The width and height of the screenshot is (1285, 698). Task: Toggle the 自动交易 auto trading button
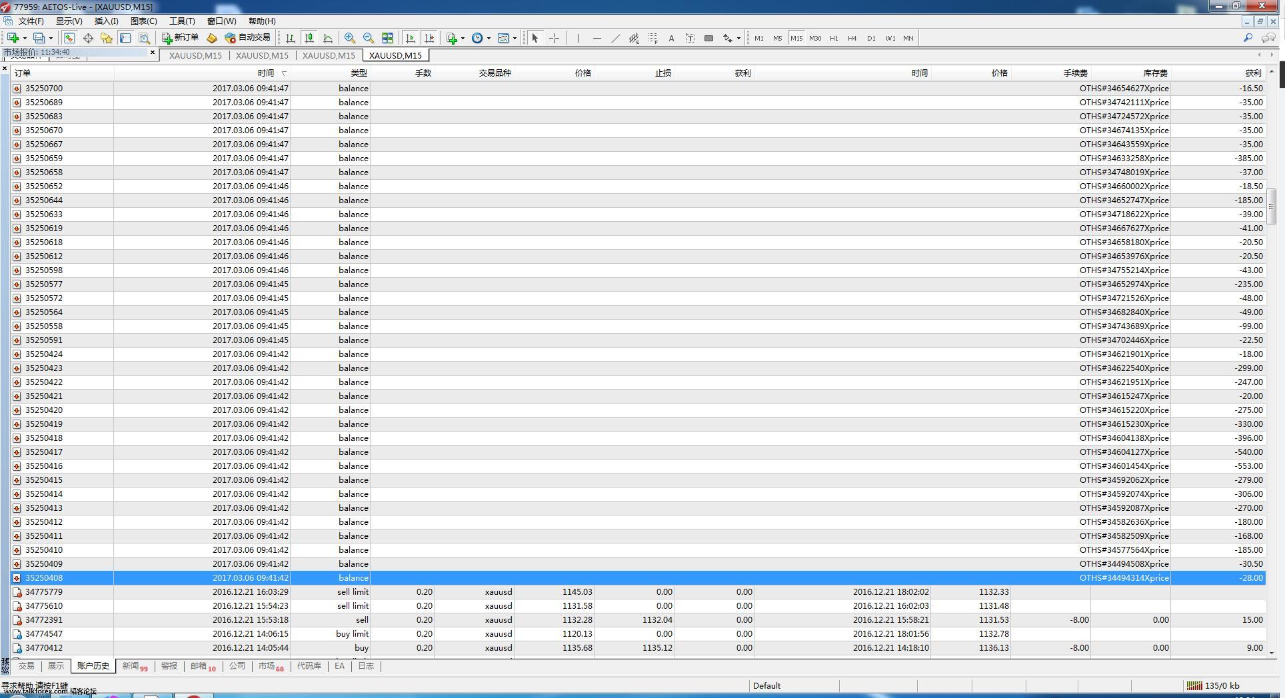point(248,38)
